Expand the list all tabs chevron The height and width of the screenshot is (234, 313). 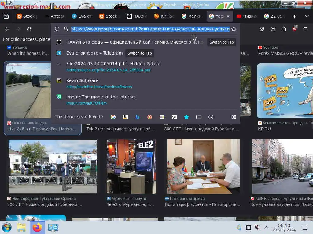click(307, 16)
